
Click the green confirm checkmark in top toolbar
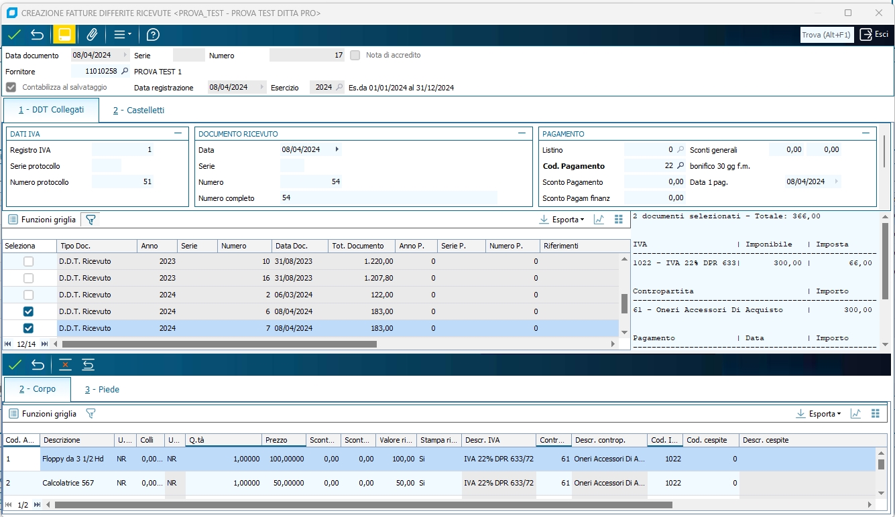point(14,35)
